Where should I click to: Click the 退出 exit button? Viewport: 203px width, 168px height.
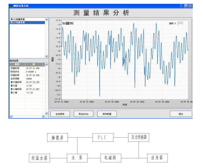(x=181, y=114)
